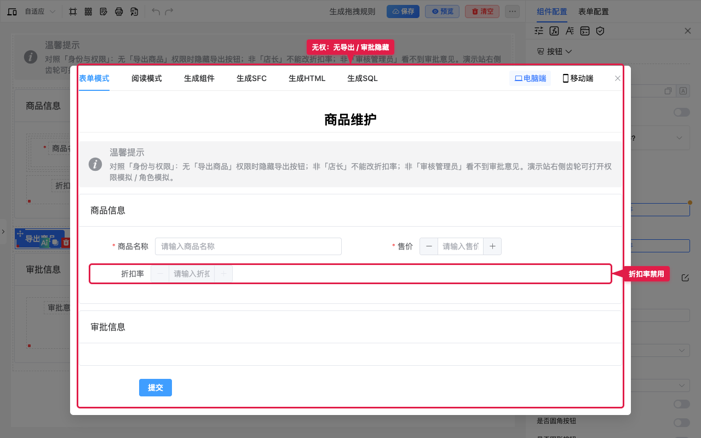Viewport: 701px width, 438px height.
Task: Toggle the 是否圆角按钮 switch
Action: coord(682,423)
